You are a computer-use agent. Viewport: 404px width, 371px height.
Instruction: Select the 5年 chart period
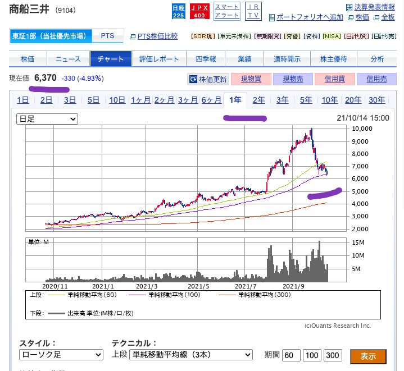(306, 100)
